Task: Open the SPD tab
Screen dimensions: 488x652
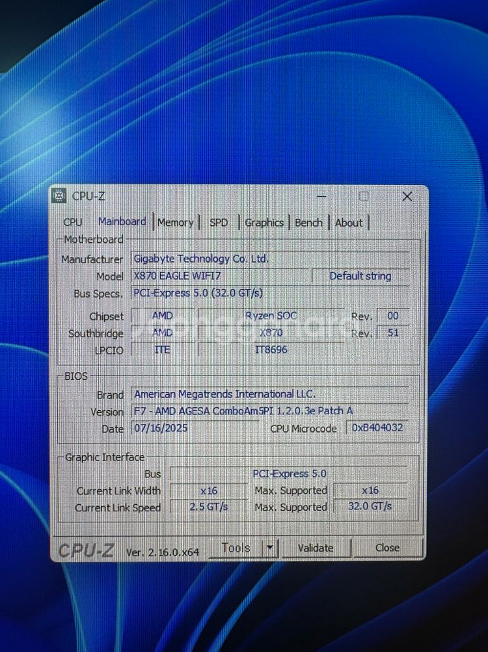Action: point(219,223)
